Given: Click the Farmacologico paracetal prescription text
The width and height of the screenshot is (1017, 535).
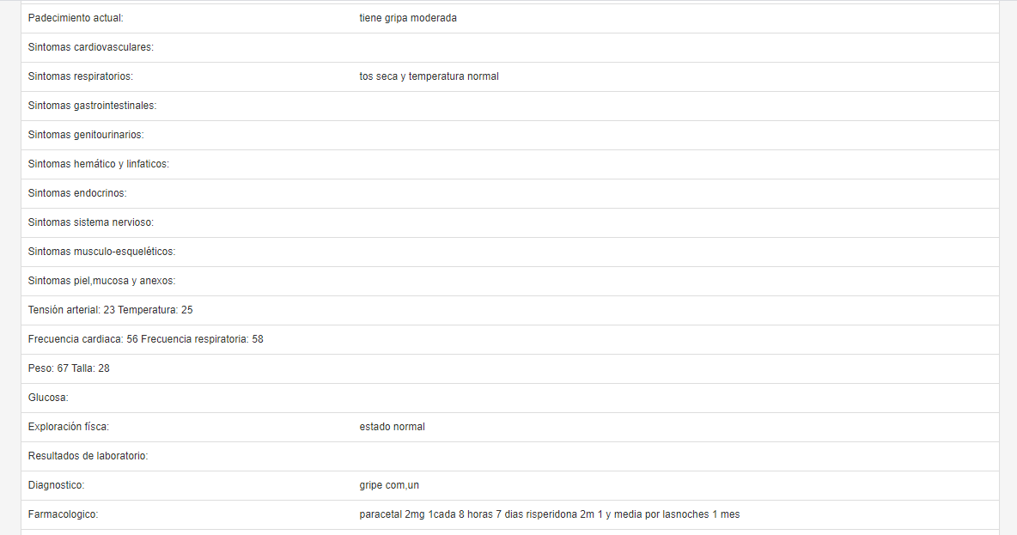Looking at the screenshot, I should [550, 514].
